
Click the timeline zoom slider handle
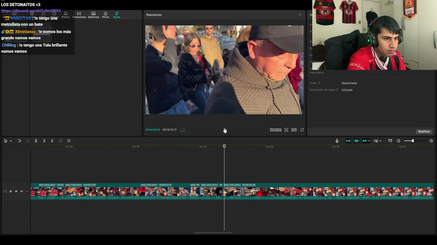[413, 141]
